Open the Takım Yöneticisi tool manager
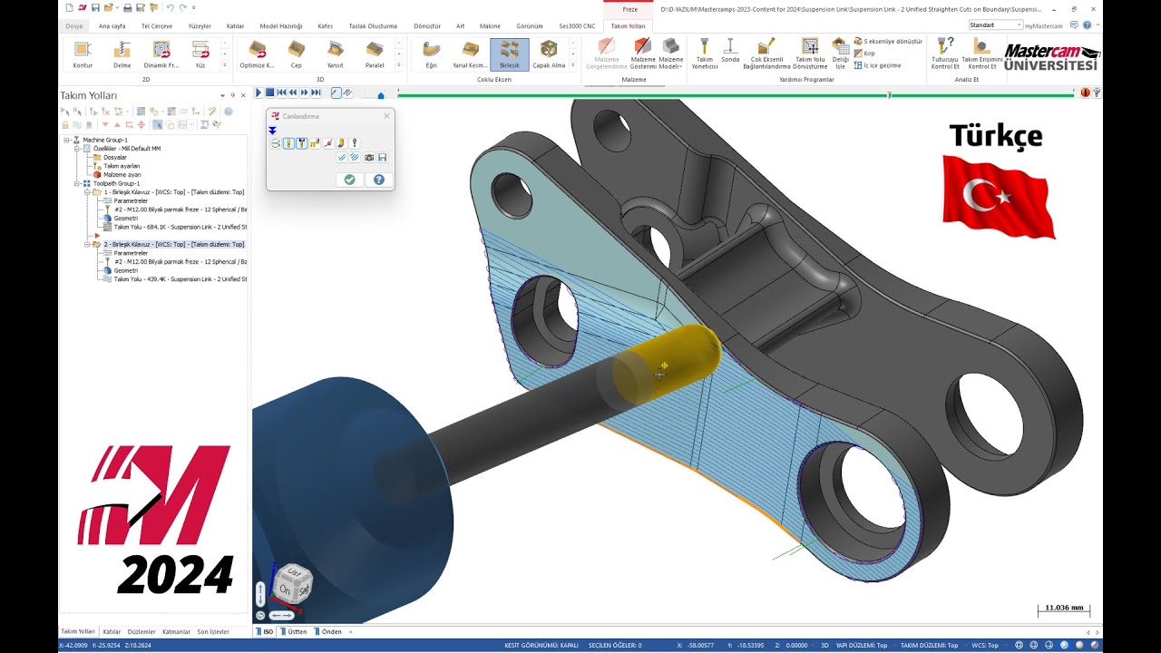 coord(704,54)
